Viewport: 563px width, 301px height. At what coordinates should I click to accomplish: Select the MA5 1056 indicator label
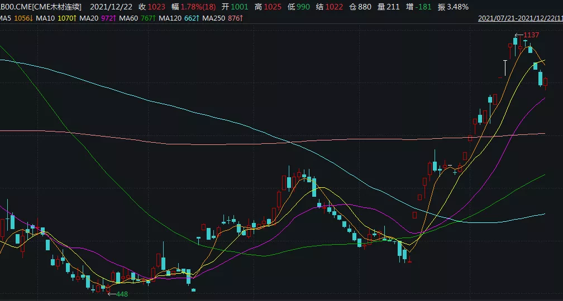[17, 18]
